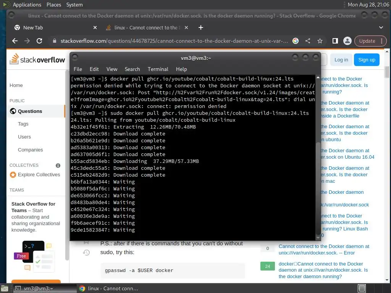Open the Questions sidebar link
Viewport: 391px width, 293px height.
point(30,111)
